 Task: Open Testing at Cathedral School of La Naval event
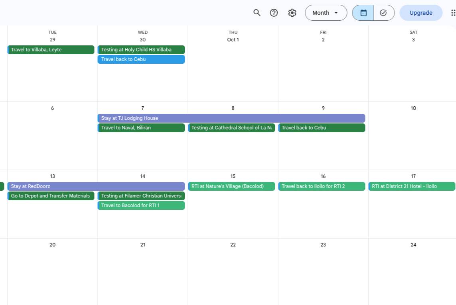click(231, 128)
